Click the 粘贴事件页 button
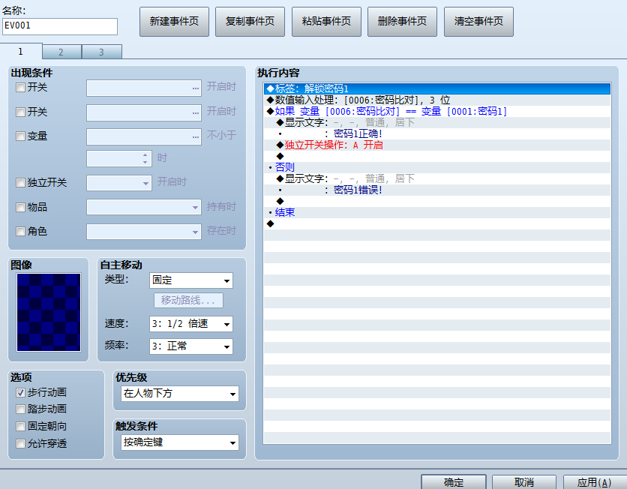The height and width of the screenshot is (489, 627). coord(326,22)
